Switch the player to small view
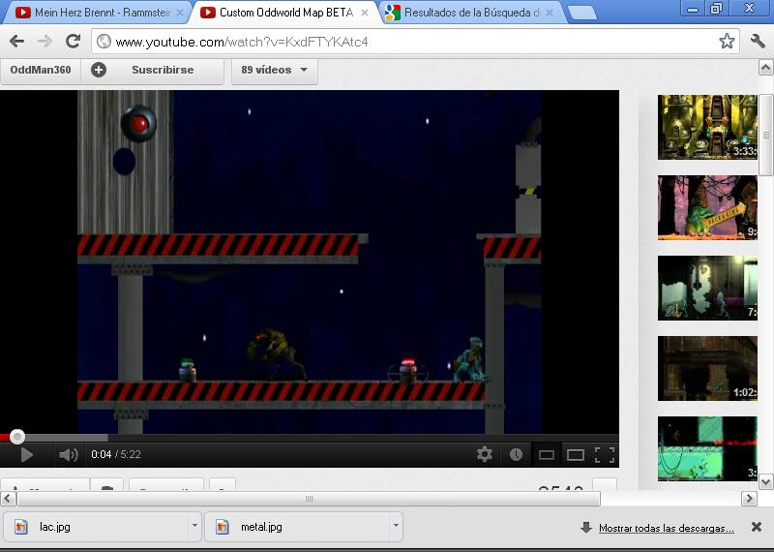Screen dimensions: 774x552 [547, 454]
